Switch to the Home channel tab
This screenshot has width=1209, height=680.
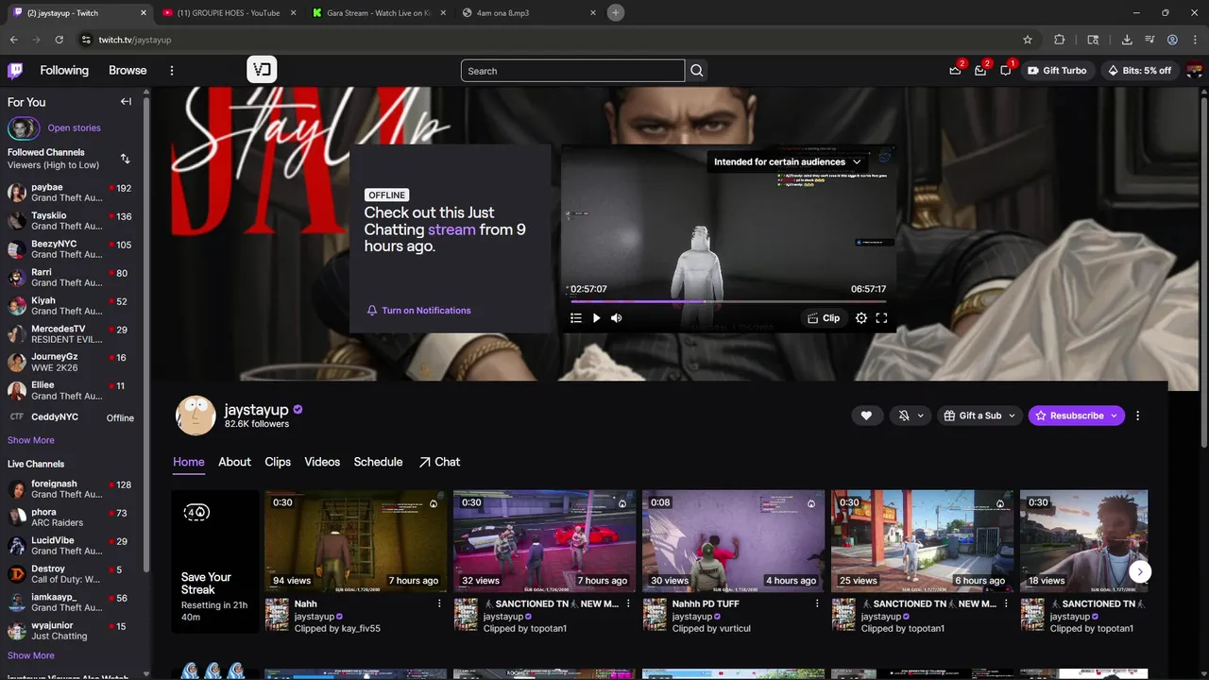click(x=189, y=462)
